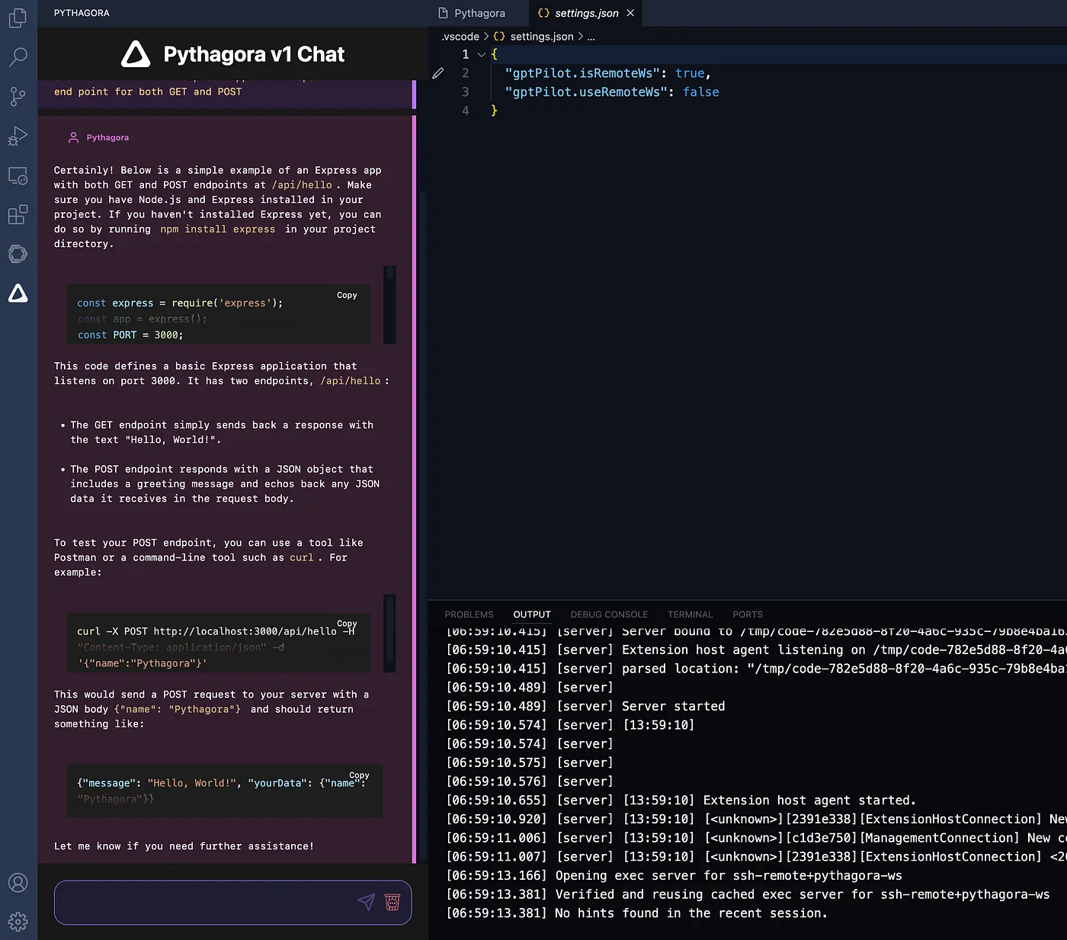
Task: Select the Pythagora icon in activity bar
Action: 18,294
